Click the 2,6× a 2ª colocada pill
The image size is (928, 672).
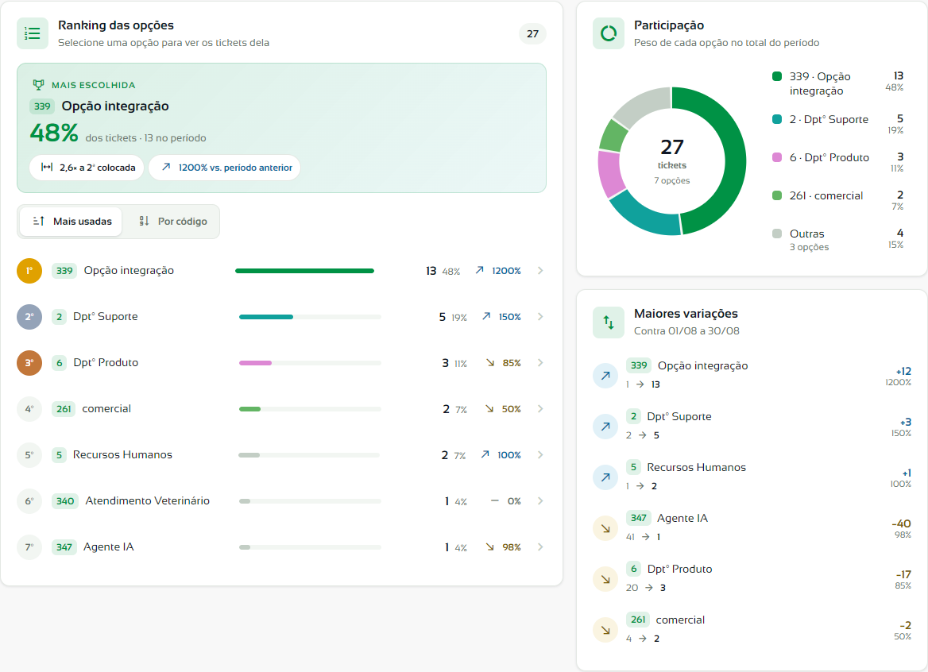[x=87, y=168]
